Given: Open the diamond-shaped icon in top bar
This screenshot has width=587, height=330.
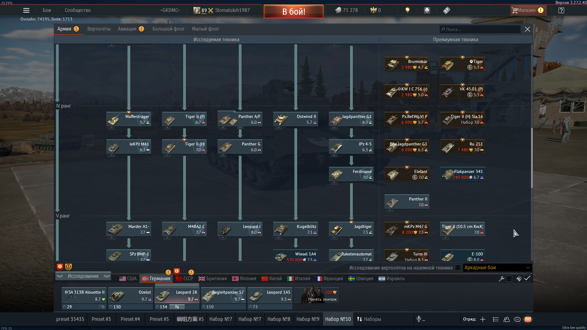Looking at the screenshot, I should [427, 10].
